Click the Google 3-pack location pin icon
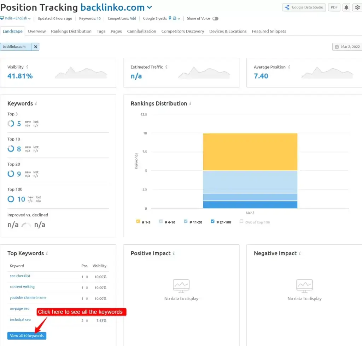This screenshot has width=362, height=346. coord(170,18)
